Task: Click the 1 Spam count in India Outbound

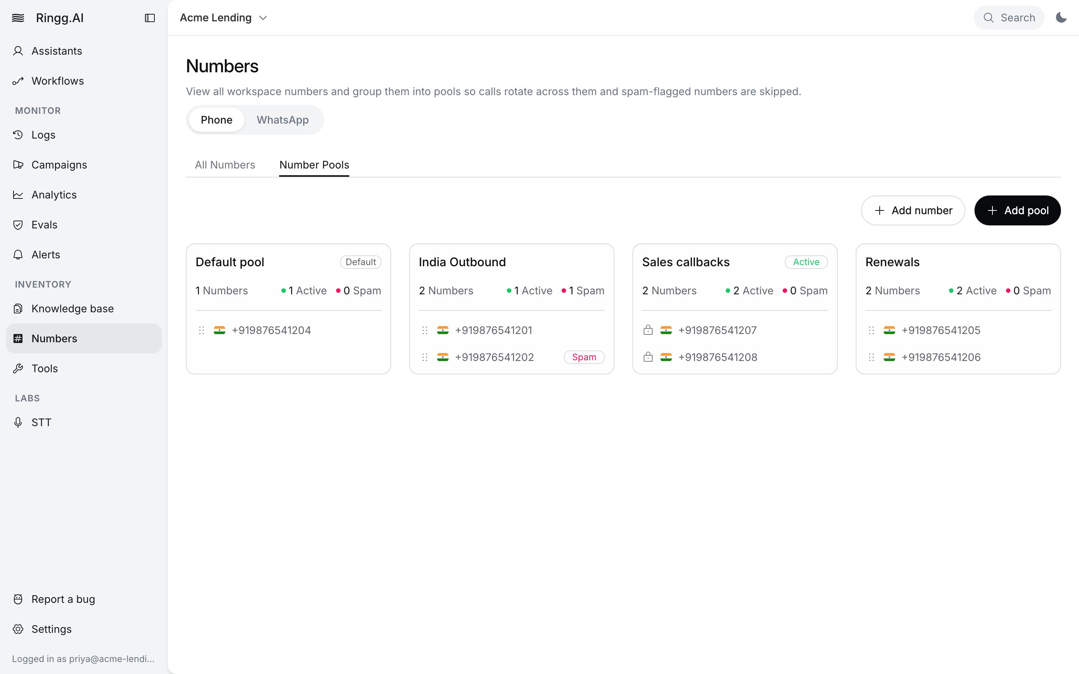Action: 583,291
